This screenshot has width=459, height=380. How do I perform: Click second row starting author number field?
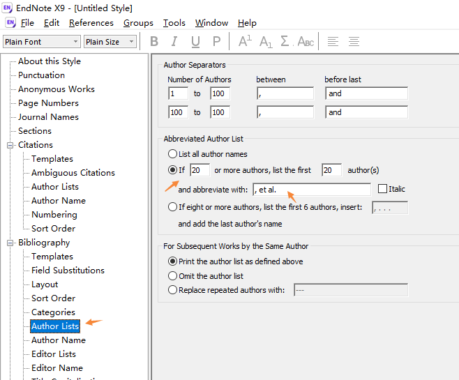point(178,112)
